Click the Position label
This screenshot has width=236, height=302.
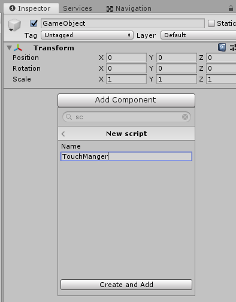coord(26,58)
